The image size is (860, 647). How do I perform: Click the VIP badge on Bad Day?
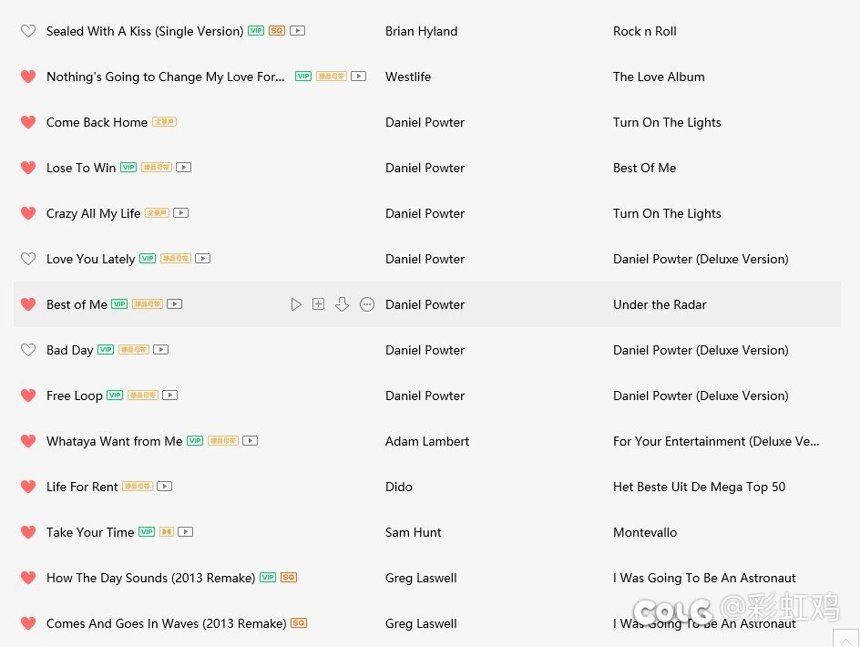click(x=106, y=350)
